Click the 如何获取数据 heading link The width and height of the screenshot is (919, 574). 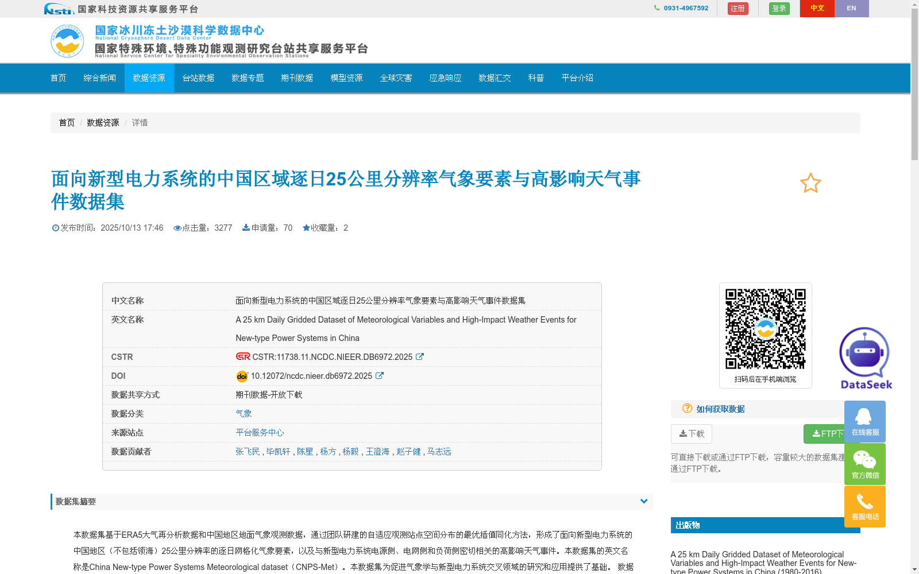pyautogui.click(x=720, y=409)
